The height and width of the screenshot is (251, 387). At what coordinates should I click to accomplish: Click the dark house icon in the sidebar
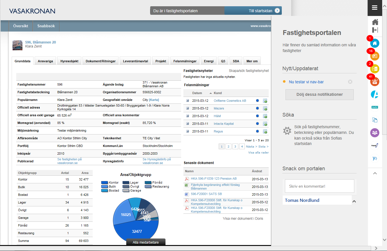[375, 22]
